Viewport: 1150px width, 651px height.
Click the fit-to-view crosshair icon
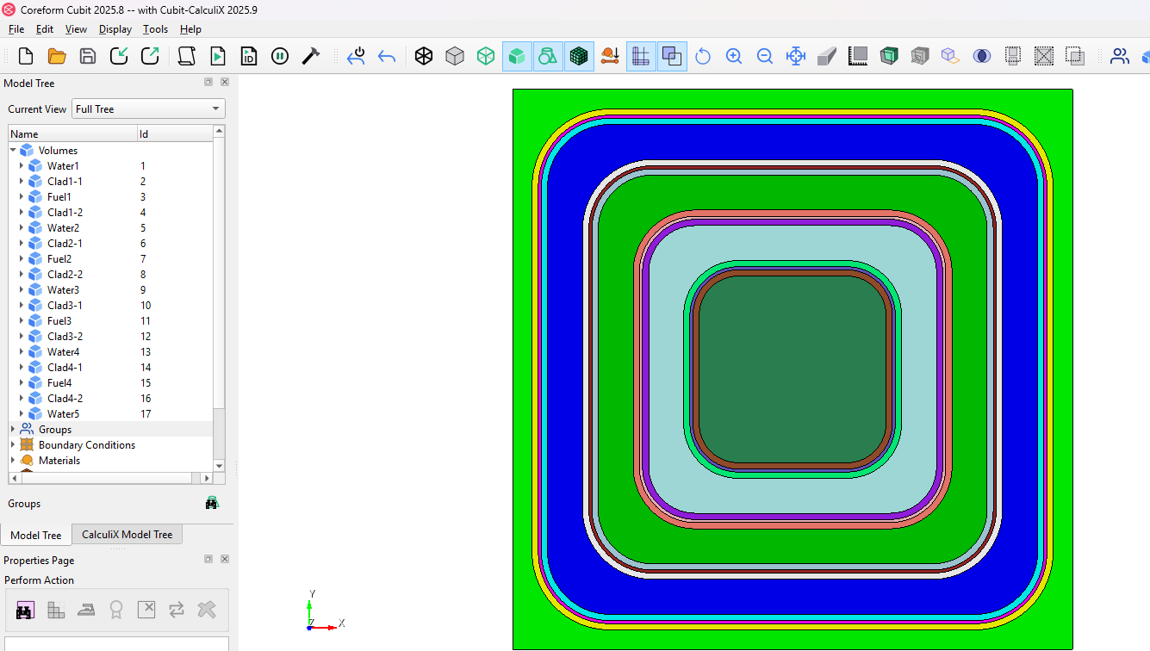point(796,56)
